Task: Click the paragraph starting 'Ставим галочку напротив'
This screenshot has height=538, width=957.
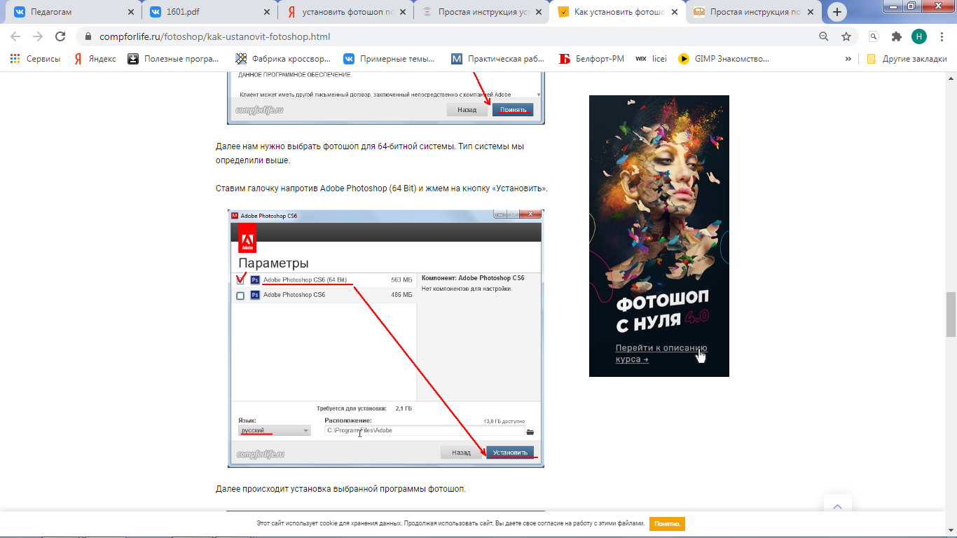Action: 382,188
